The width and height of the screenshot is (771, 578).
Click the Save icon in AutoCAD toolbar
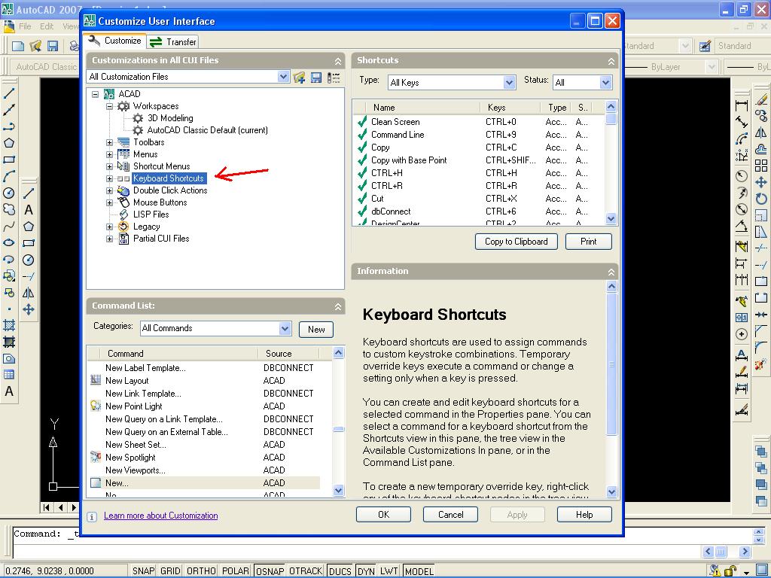[x=53, y=46]
